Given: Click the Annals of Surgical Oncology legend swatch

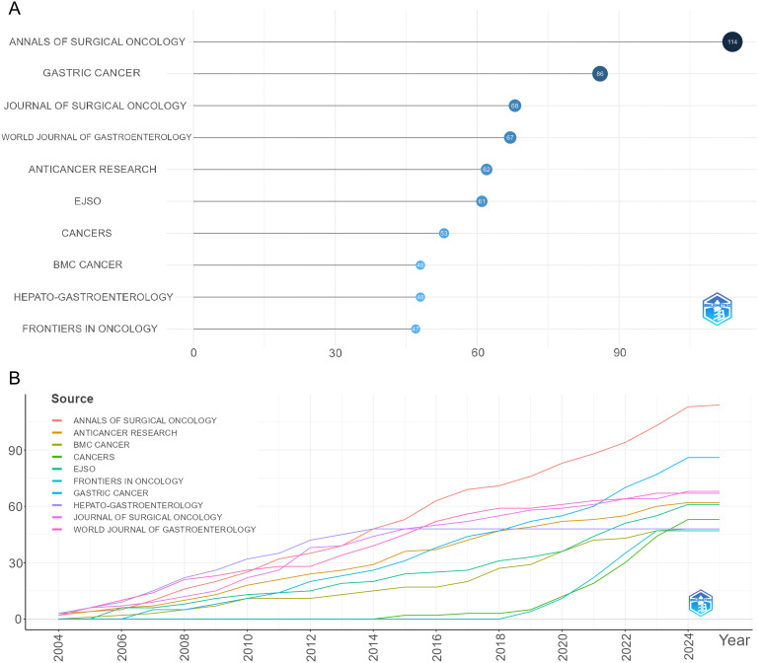Looking at the screenshot, I should click(x=57, y=421).
